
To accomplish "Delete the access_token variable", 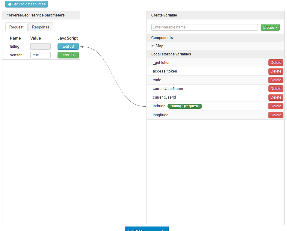I will [x=276, y=71].
